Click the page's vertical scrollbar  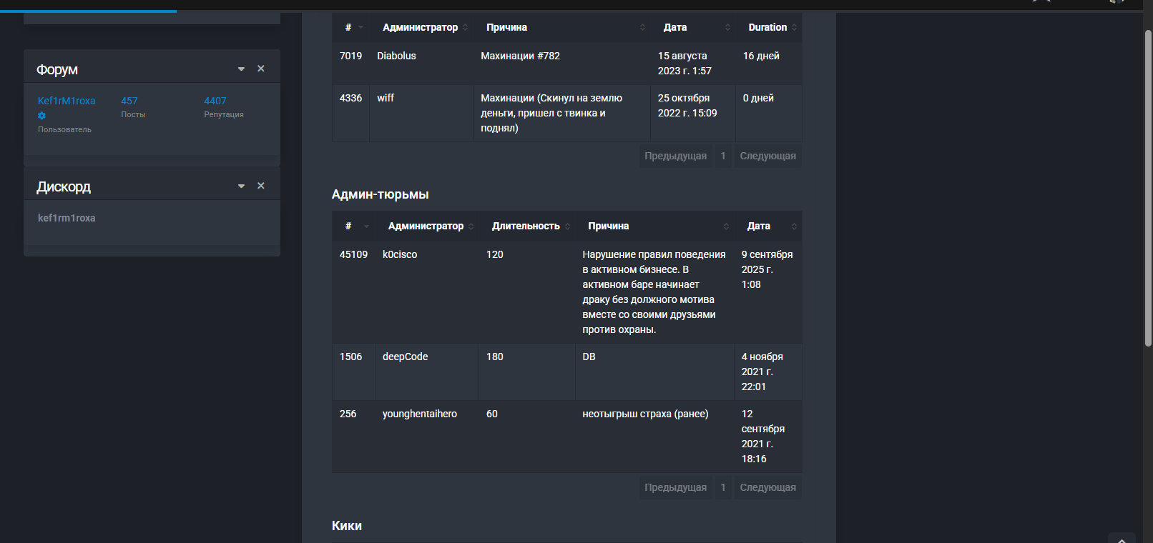point(1148,186)
